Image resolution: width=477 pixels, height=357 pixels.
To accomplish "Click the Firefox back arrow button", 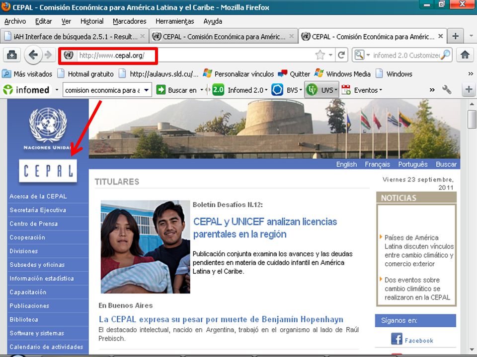I will (33, 55).
